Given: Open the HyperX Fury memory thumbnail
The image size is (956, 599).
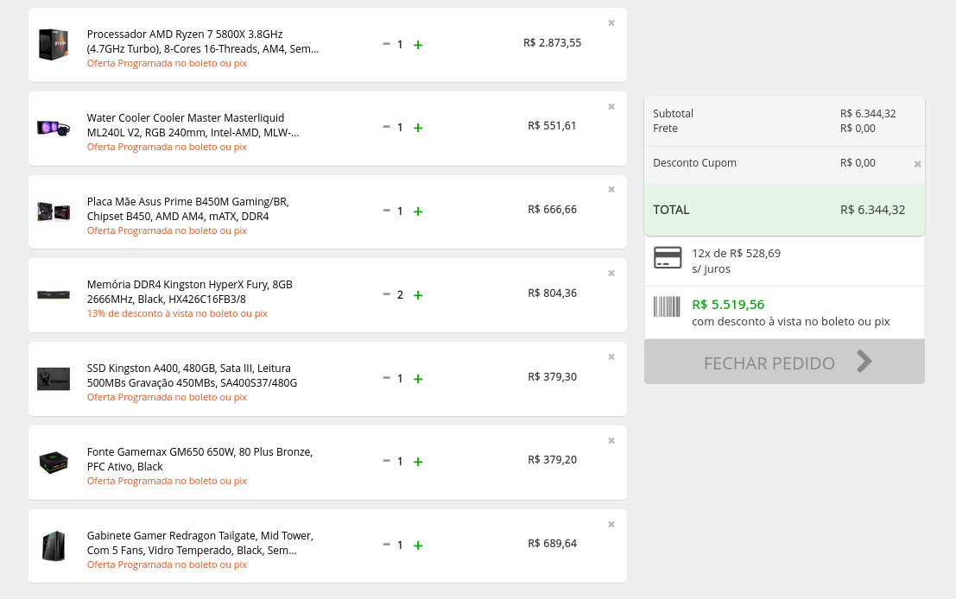Looking at the screenshot, I should pyautogui.click(x=54, y=295).
